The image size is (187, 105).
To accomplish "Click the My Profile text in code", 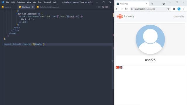I will (x=28, y=19).
